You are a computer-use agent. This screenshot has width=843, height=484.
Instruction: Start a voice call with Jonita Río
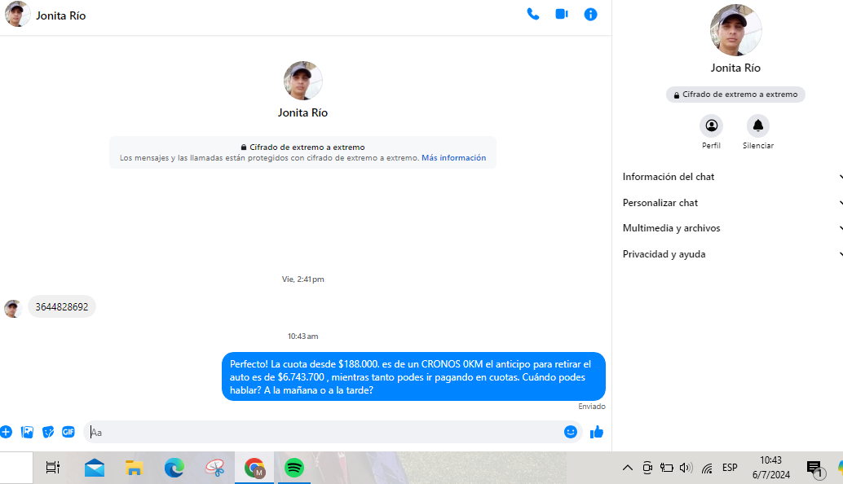coord(533,14)
